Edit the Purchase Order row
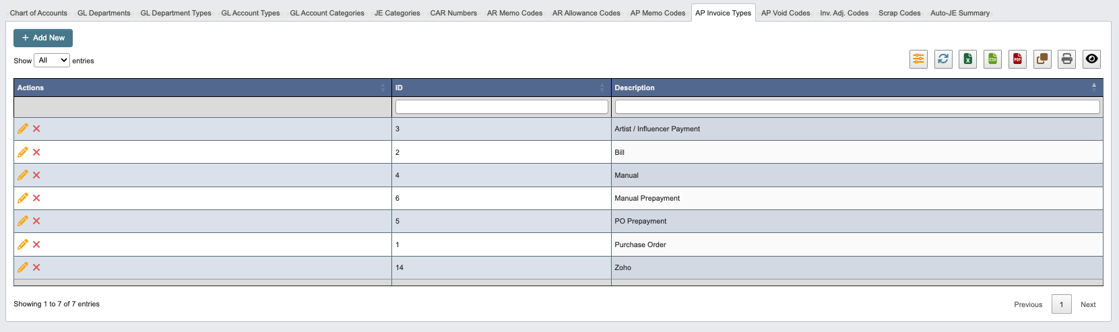Viewport: 1119px width, 332px height. coord(23,244)
